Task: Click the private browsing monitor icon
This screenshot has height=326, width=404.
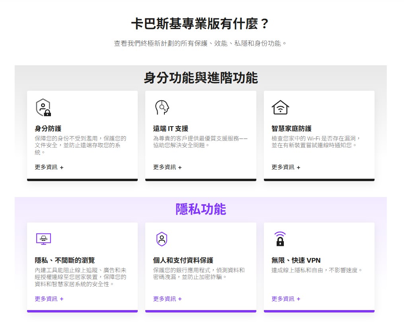Action: (43, 239)
